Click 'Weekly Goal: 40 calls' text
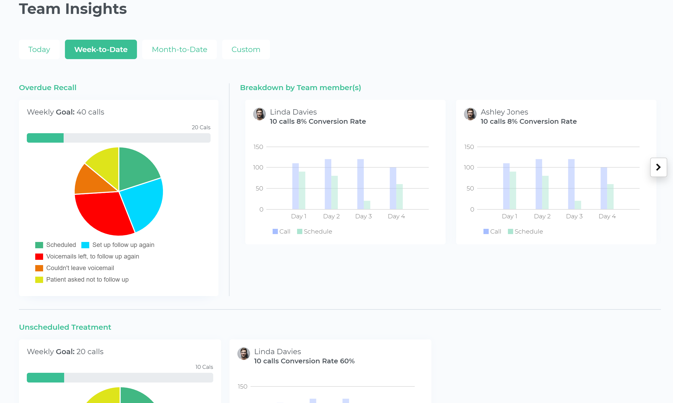Image resolution: width=673 pixels, height=403 pixels. pos(65,112)
